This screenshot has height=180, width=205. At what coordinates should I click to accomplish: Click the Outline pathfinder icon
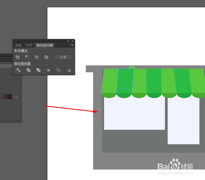59,70
